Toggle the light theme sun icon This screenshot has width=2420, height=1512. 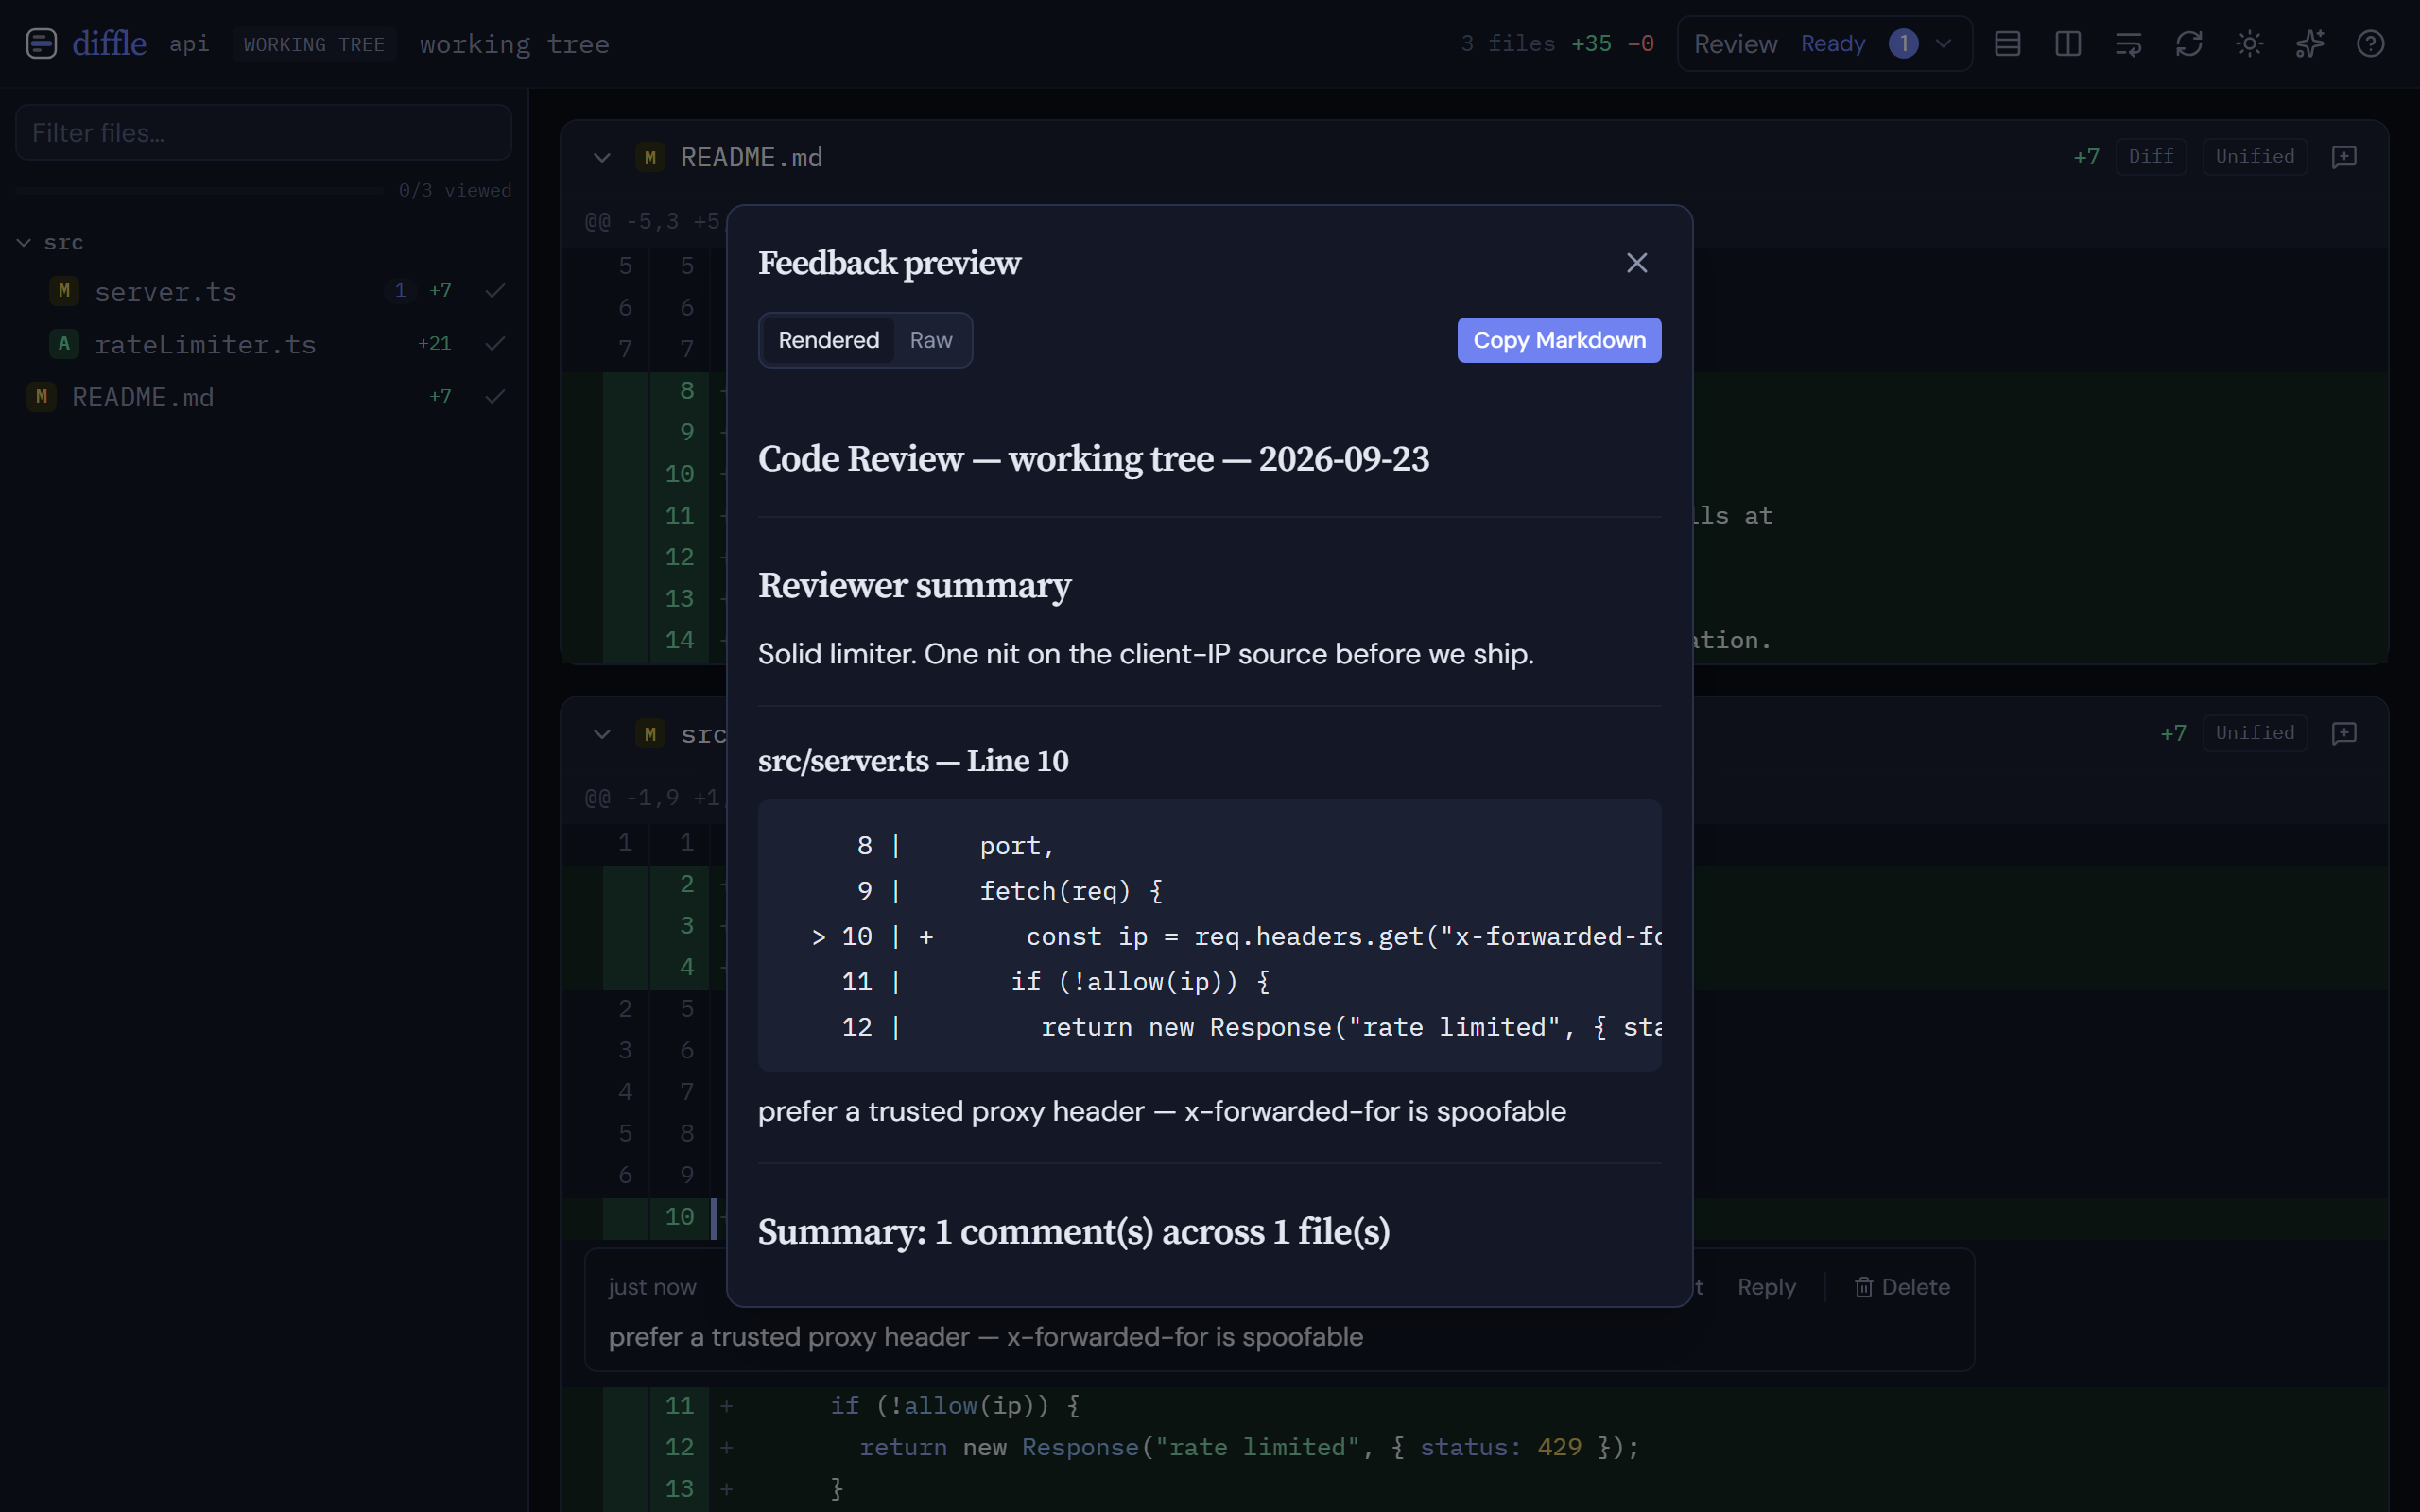2250,44
